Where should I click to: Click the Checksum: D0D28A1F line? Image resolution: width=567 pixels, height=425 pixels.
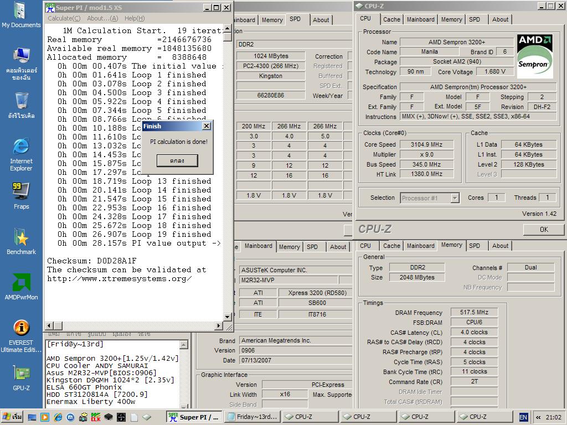pyautogui.click(x=92, y=261)
